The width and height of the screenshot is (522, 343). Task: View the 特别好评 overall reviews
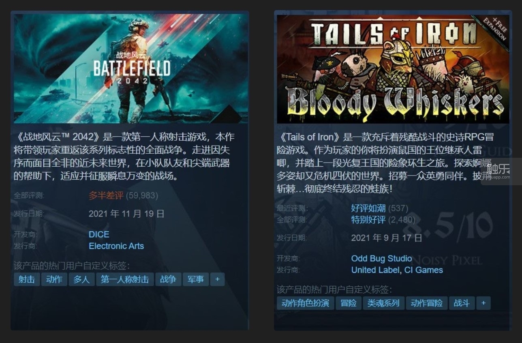(368, 220)
